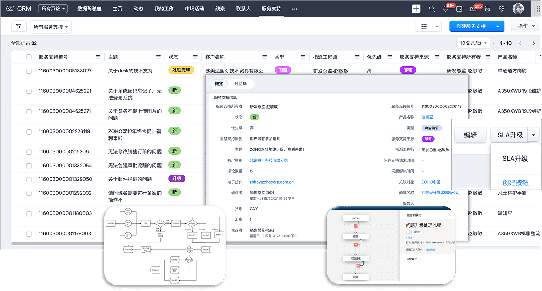Open 数据驾驶舱 tab

coord(89,9)
